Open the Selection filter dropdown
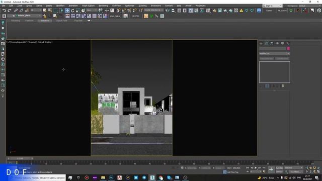 (x=36, y=10)
